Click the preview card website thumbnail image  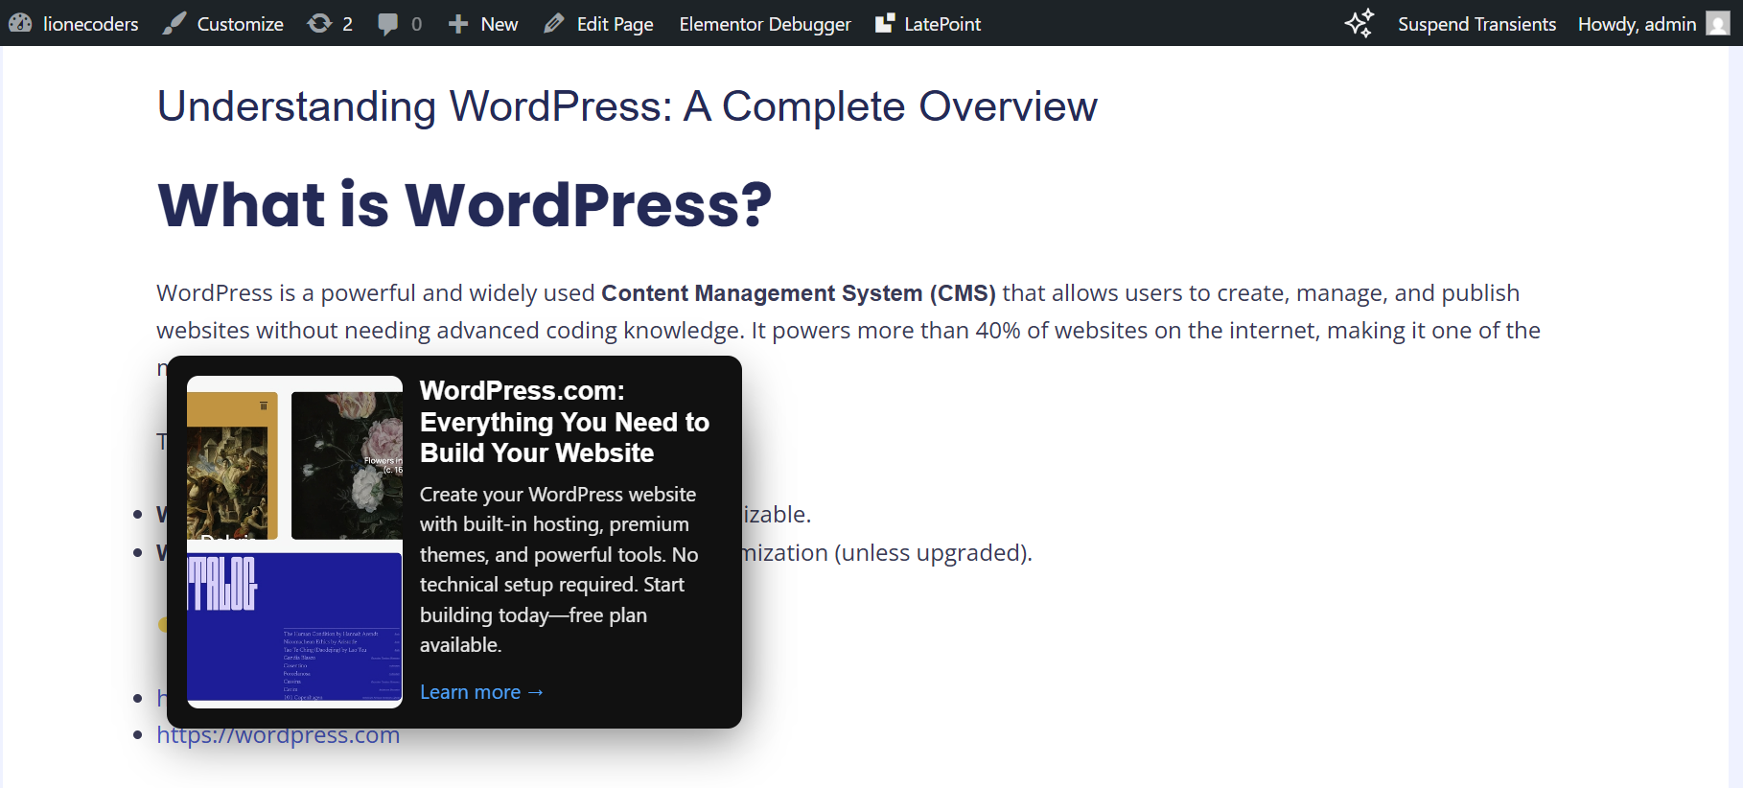(295, 542)
